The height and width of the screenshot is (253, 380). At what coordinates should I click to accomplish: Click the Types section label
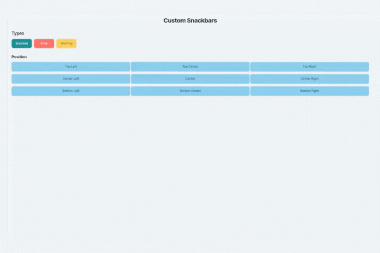18,33
